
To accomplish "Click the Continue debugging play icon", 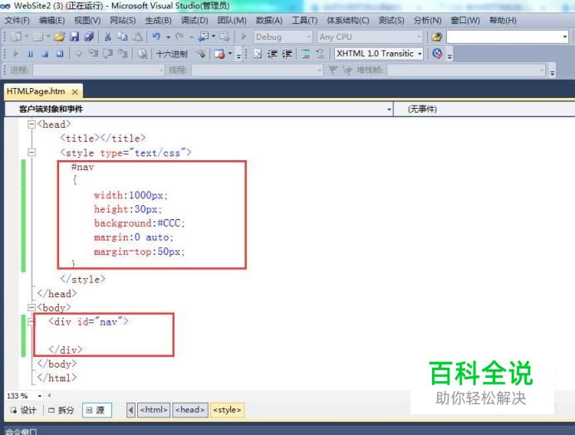I will tap(16, 54).
